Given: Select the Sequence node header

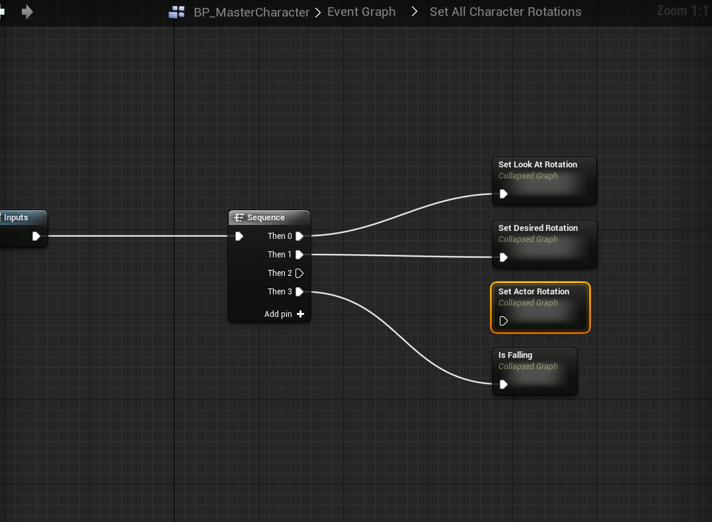Looking at the screenshot, I should tap(269, 218).
